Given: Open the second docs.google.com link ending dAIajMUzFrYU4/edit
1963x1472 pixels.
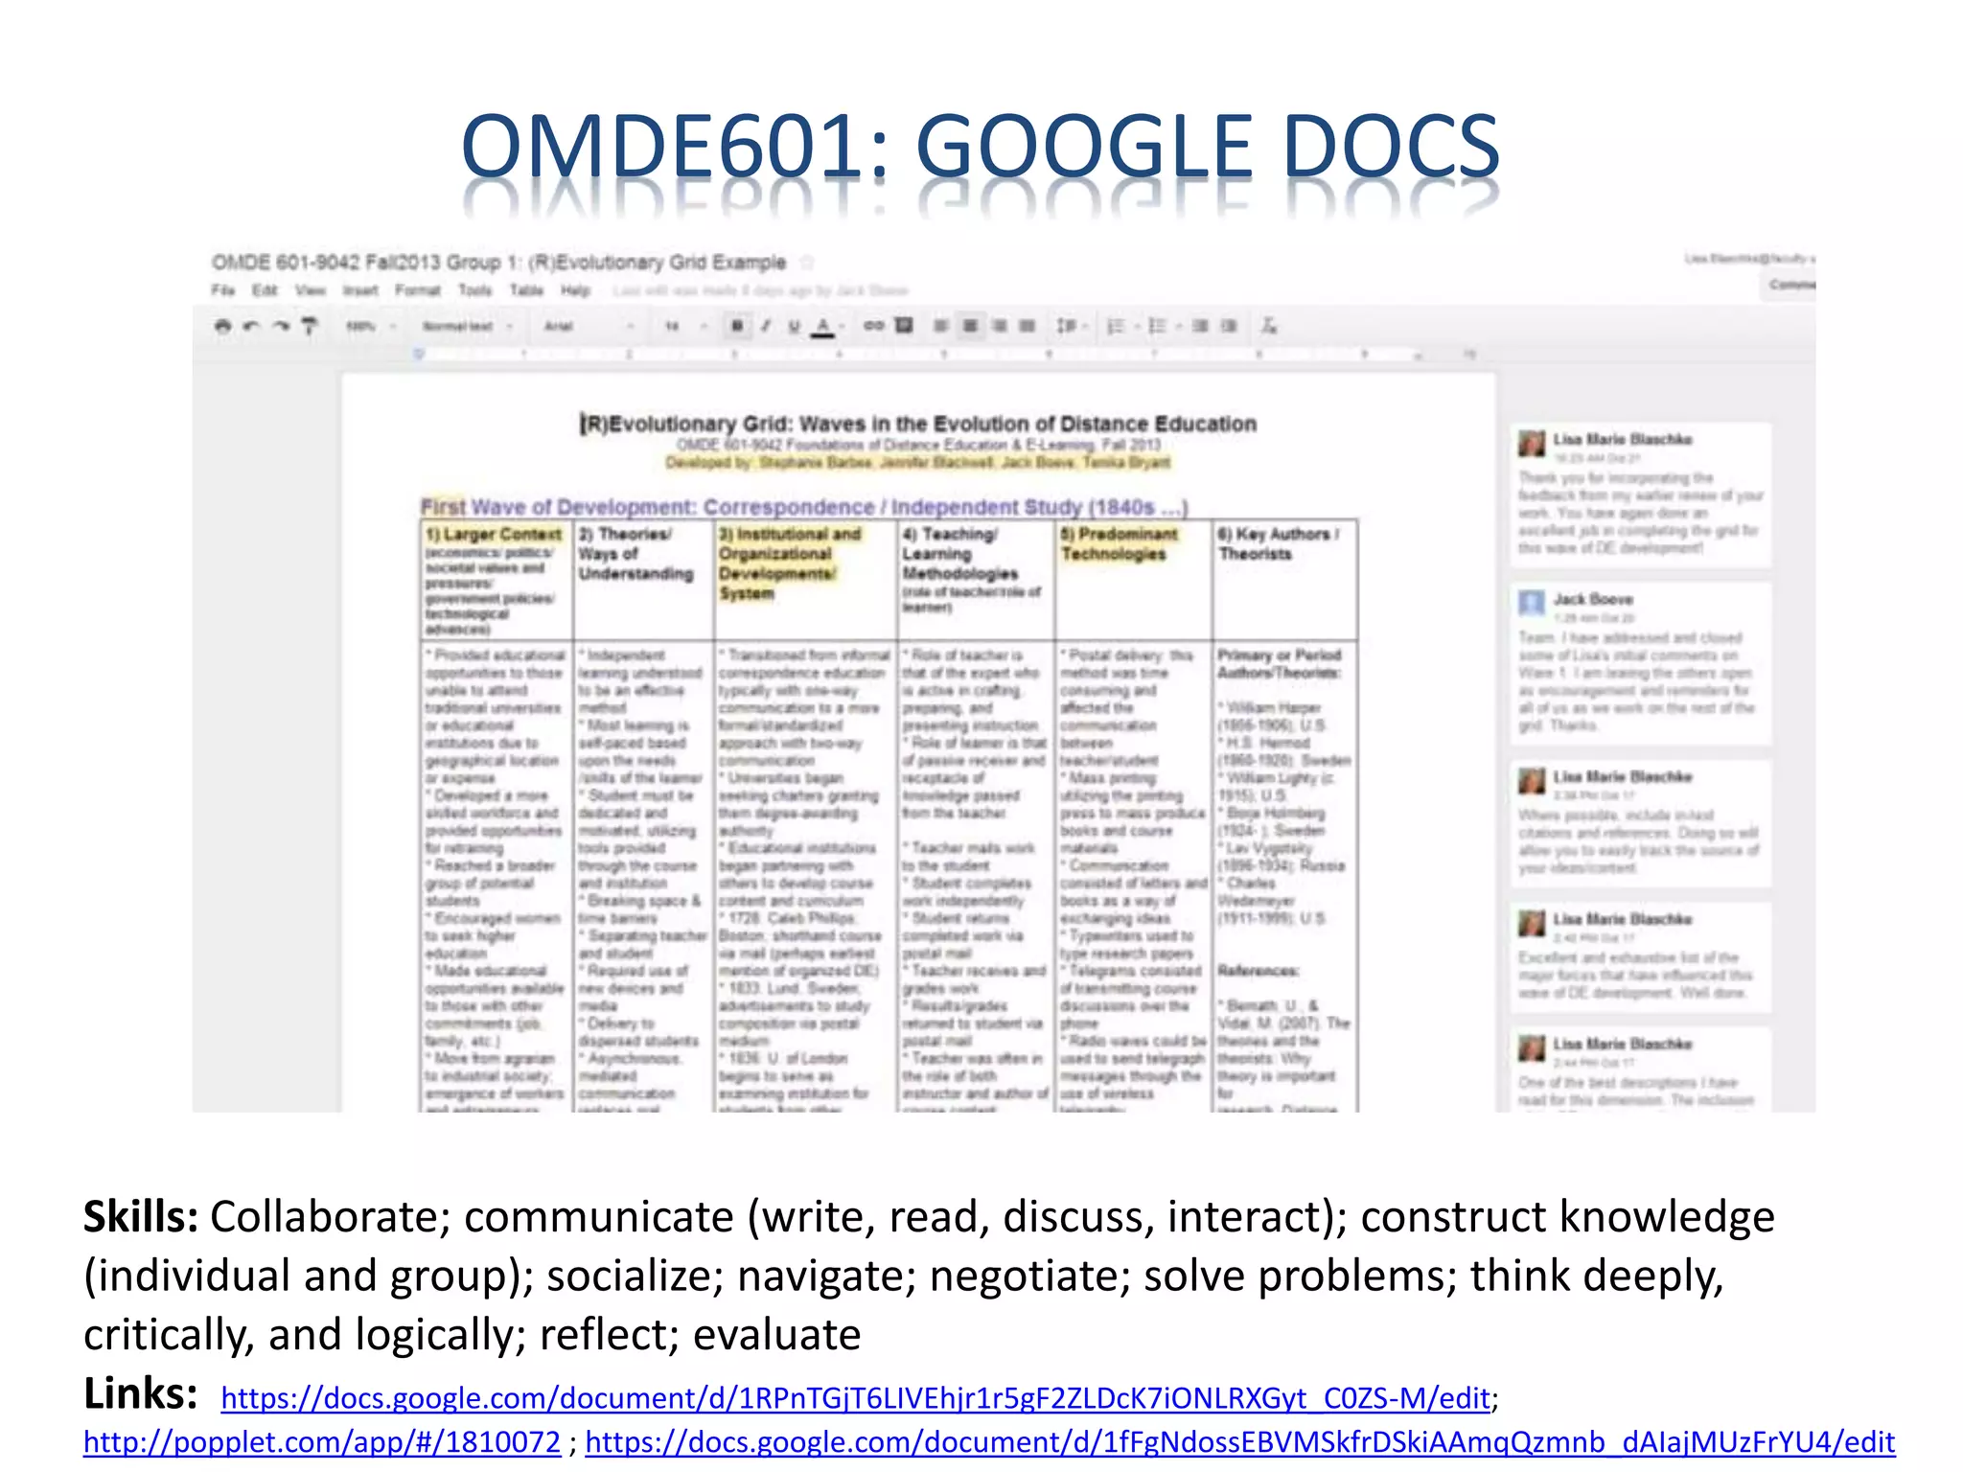Looking at the screenshot, I should [1240, 1442].
